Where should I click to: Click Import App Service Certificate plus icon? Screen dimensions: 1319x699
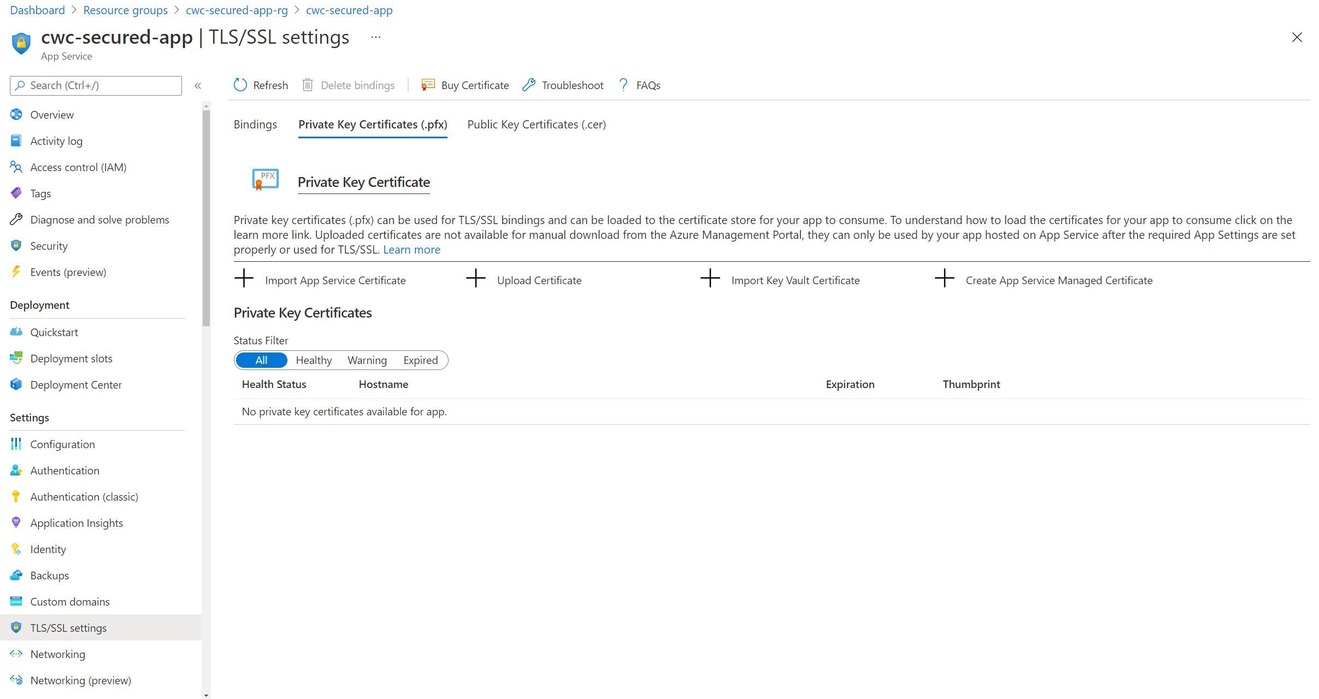tap(243, 279)
